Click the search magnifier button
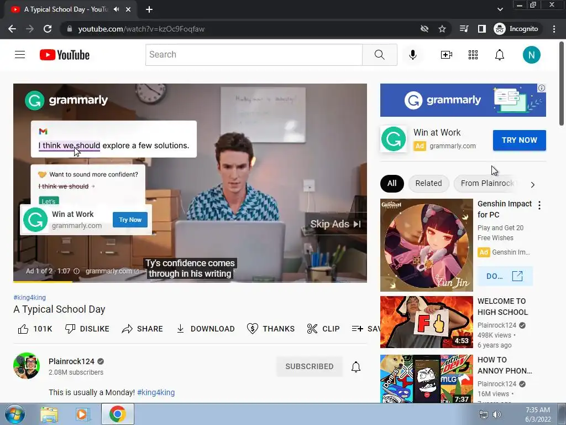The width and height of the screenshot is (566, 425). tap(379, 55)
